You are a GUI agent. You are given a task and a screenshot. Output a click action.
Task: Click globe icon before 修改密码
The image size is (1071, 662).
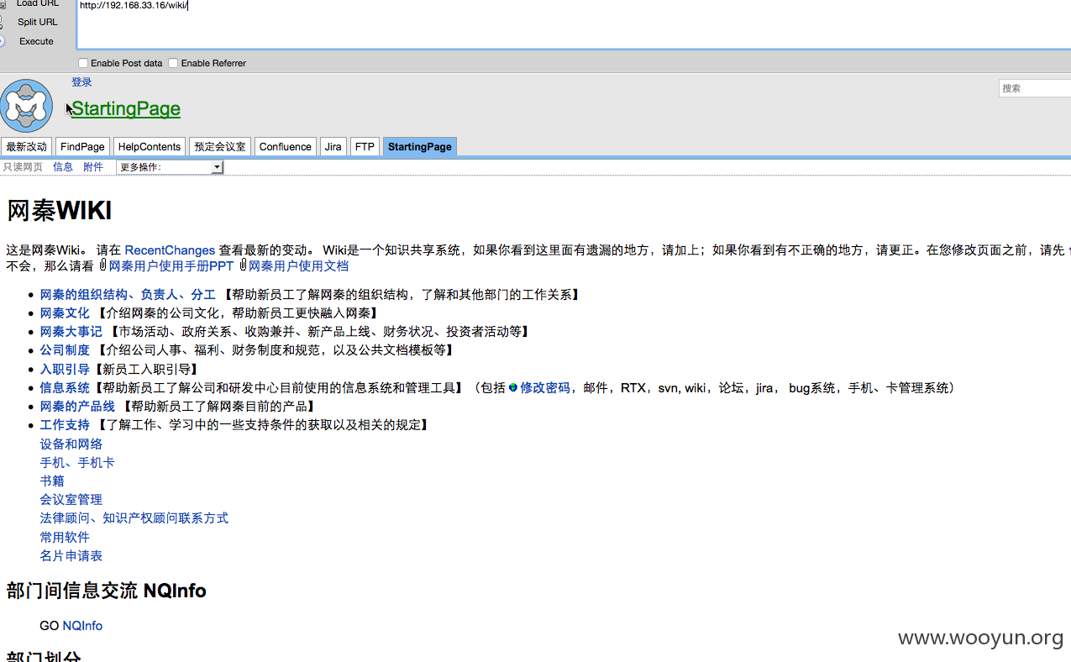(513, 387)
